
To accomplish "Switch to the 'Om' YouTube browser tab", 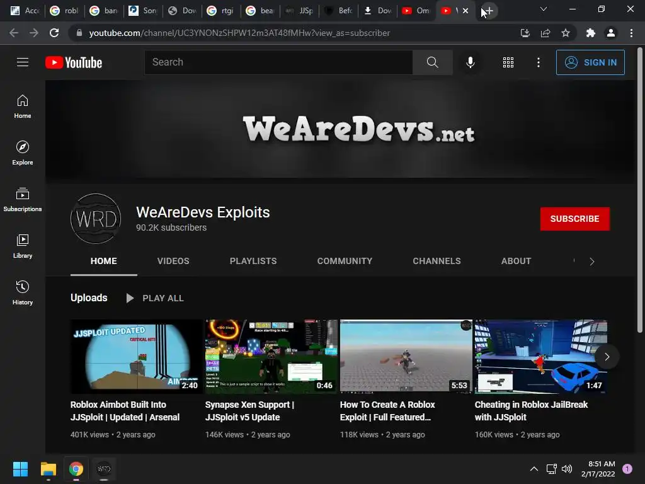I will coord(416,11).
